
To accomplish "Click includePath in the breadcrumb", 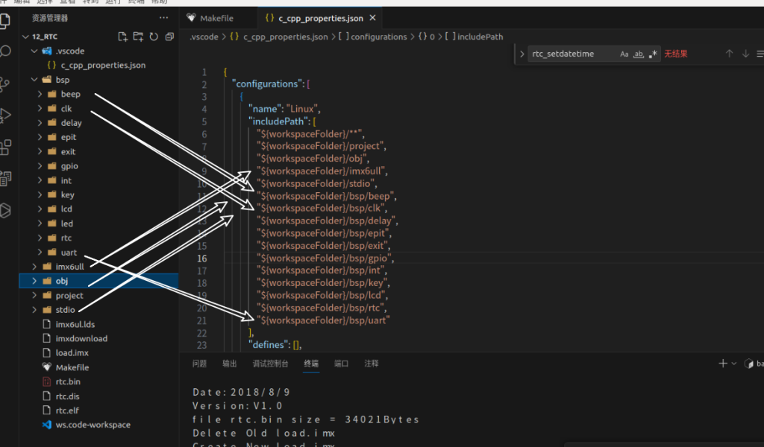I will tap(480, 37).
